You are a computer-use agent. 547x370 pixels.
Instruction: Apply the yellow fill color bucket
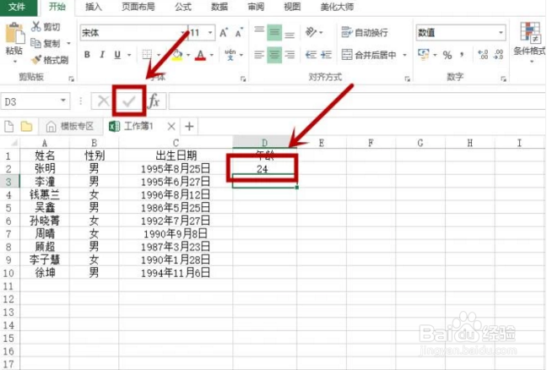[177, 55]
